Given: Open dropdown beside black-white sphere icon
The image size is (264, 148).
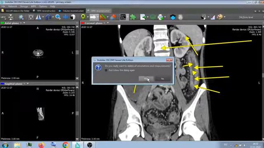Looking at the screenshot, I should (208, 17).
